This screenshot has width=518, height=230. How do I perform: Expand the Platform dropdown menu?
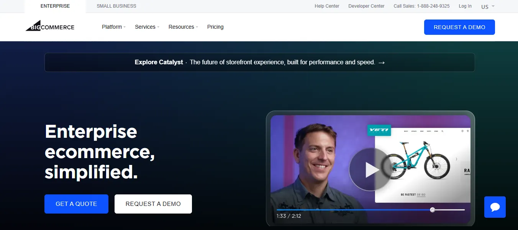pos(114,27)
